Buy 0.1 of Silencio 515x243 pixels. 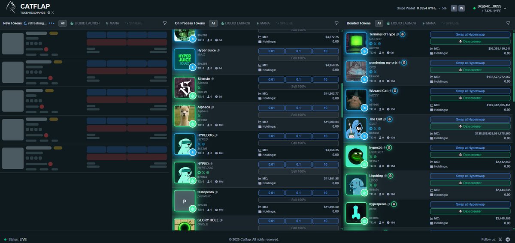(x=298, y=79)
